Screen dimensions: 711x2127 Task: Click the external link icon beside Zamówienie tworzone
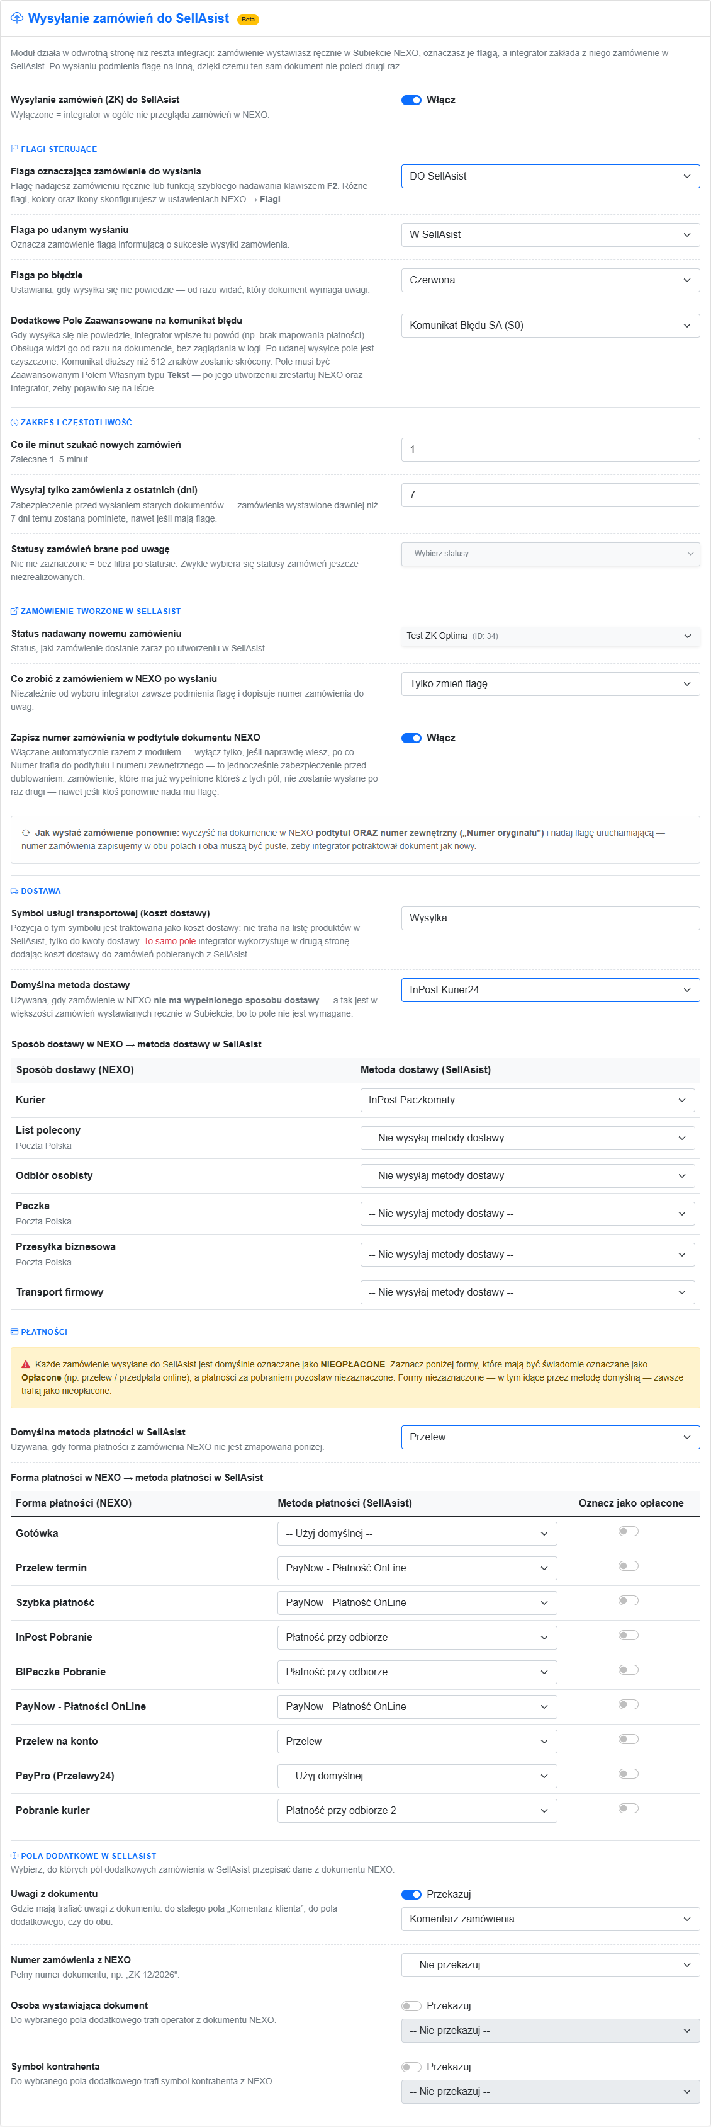click(x=14, y=612)
